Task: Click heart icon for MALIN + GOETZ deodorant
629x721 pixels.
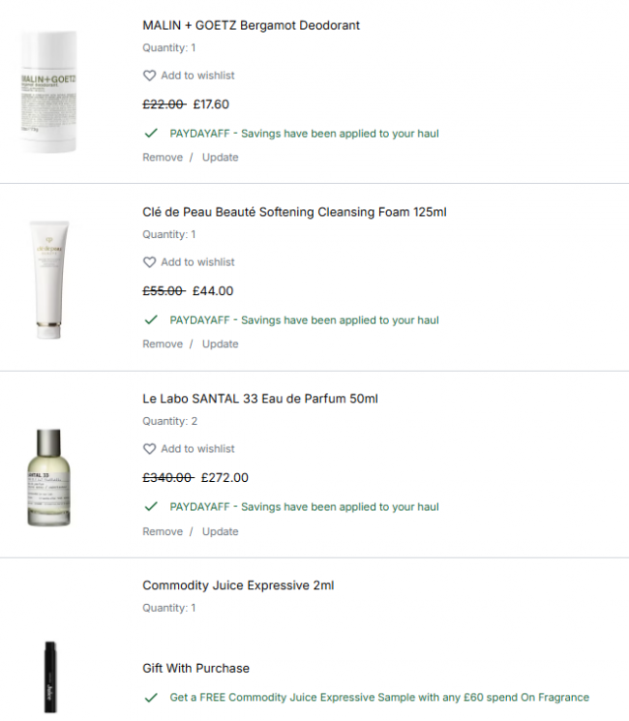Action: coord(149,75)
